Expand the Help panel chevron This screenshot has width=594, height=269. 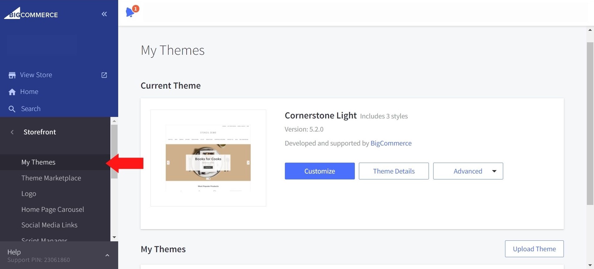pyautogui.click(x=107, y=255)
